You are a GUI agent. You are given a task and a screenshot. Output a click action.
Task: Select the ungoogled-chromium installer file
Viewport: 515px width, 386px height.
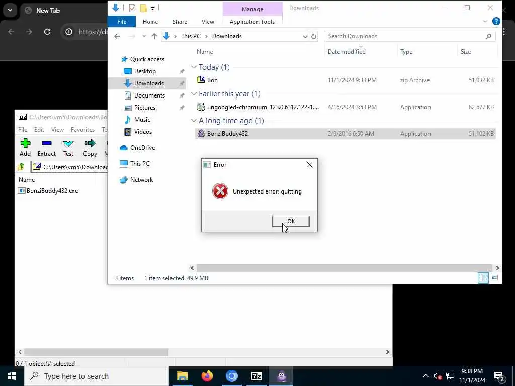(x=345, y=107)
